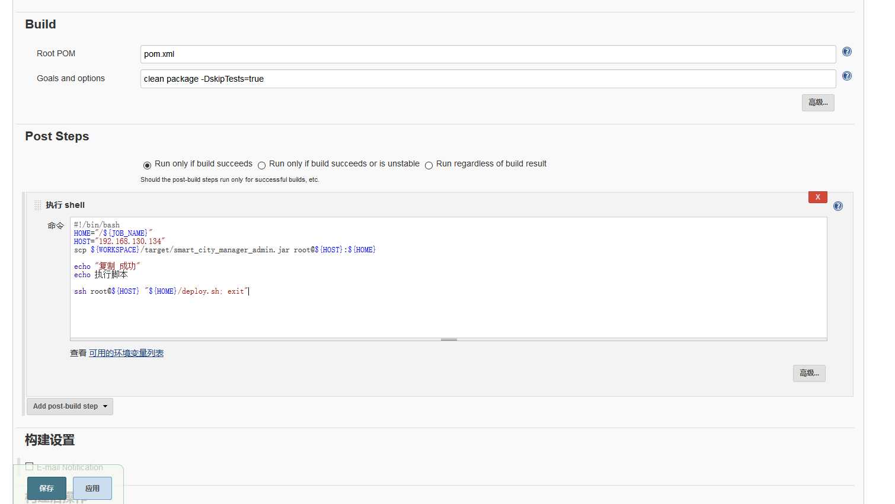Select Run only if build succeeds or is unstable
This screenshot has height=504, width=895.
[x=261, y=165]
